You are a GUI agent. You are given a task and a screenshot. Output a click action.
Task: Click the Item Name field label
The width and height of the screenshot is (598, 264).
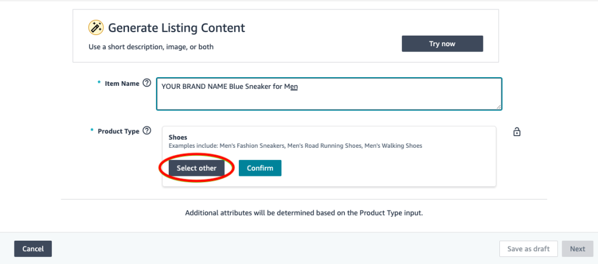pos(121,84)
